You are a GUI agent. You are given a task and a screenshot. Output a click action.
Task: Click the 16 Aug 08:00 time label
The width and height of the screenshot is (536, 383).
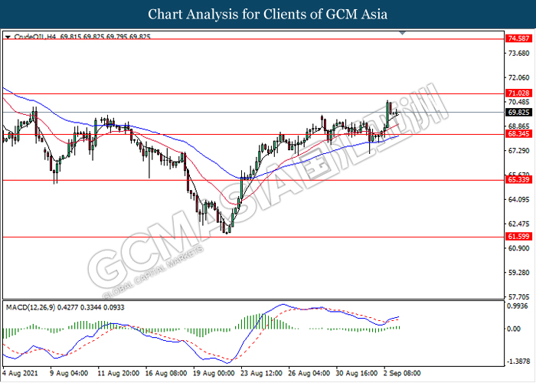166,373
